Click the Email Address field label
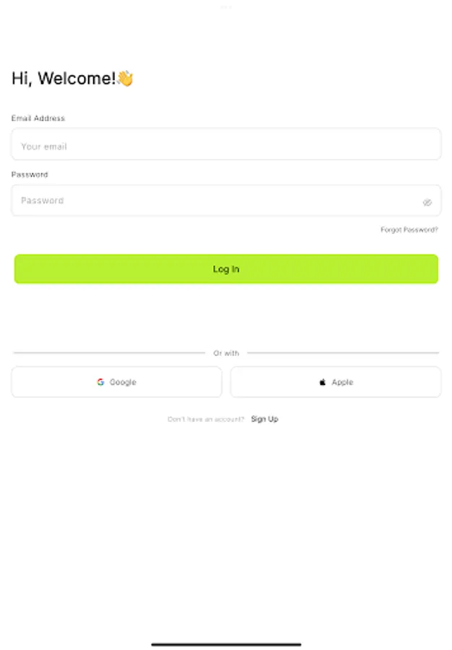This screenshot has height=650, width=452. (38, 118)
